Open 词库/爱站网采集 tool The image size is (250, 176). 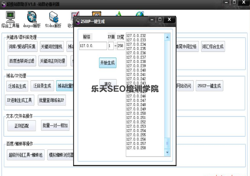pyautogui.click(x=22, y=46)
